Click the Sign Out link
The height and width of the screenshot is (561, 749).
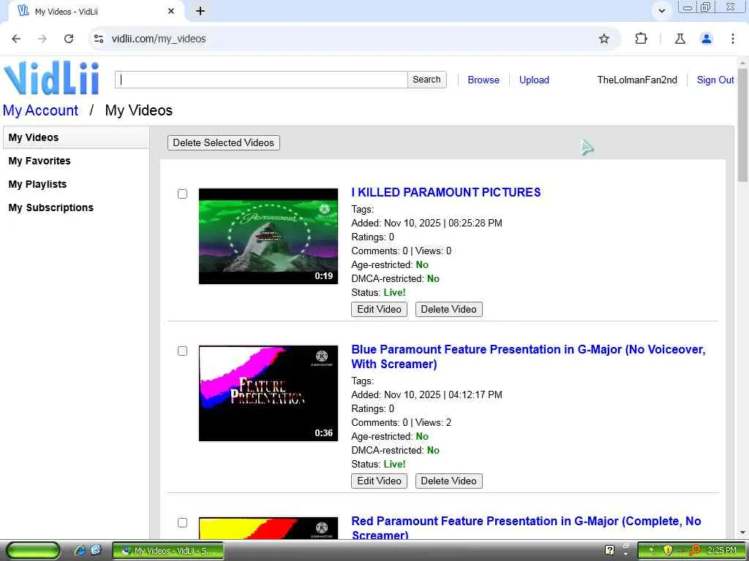coord(715,80)
